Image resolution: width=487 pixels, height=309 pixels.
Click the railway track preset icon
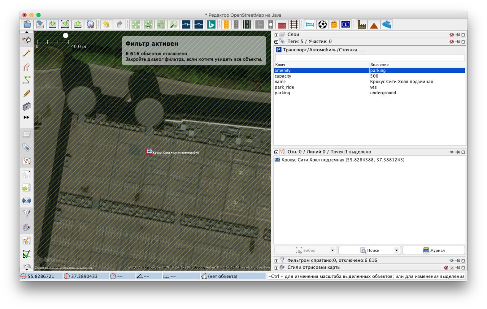(294, 24)
